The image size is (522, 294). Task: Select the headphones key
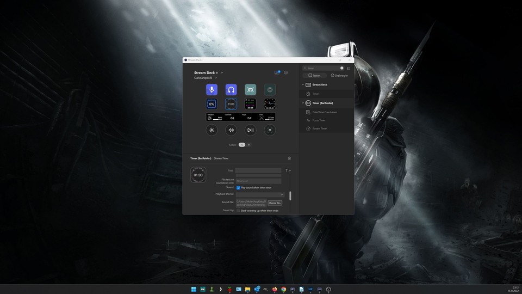[x=231, y=90]
